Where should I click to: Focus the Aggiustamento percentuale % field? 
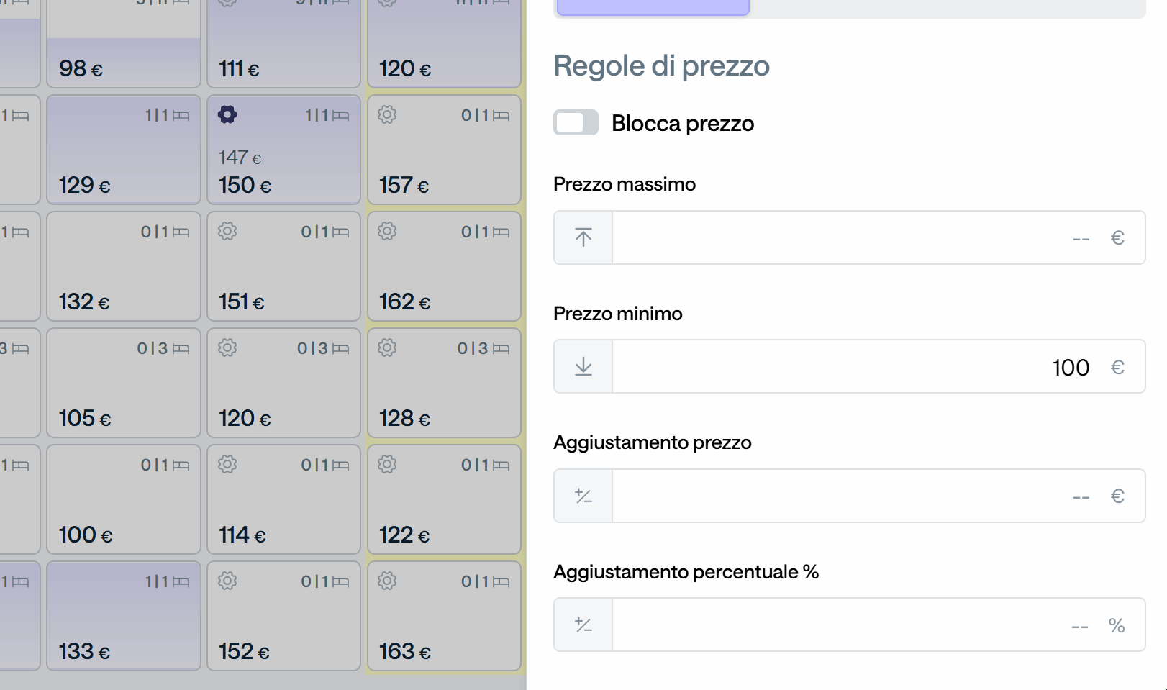click(x=878, y=625)
